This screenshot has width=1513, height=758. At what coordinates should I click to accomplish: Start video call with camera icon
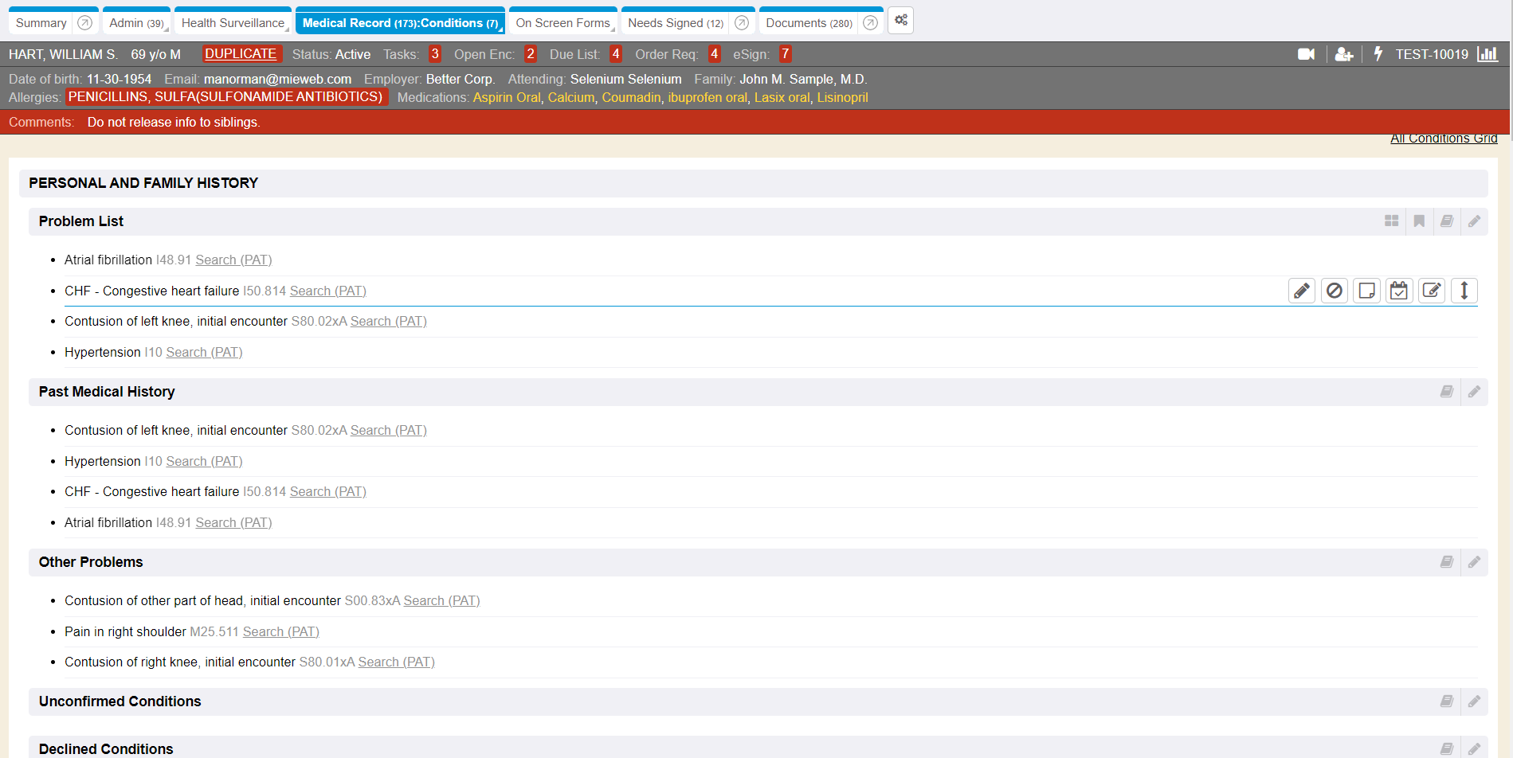[1306, 54]
